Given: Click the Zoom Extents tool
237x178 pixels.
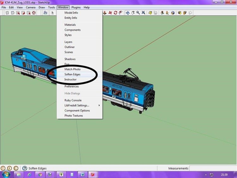Looking at the screenshot, I should tap(143, 13).
